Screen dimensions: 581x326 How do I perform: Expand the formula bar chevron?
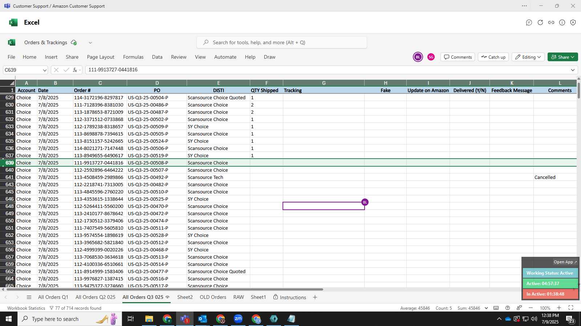click(x=573, y=70)
